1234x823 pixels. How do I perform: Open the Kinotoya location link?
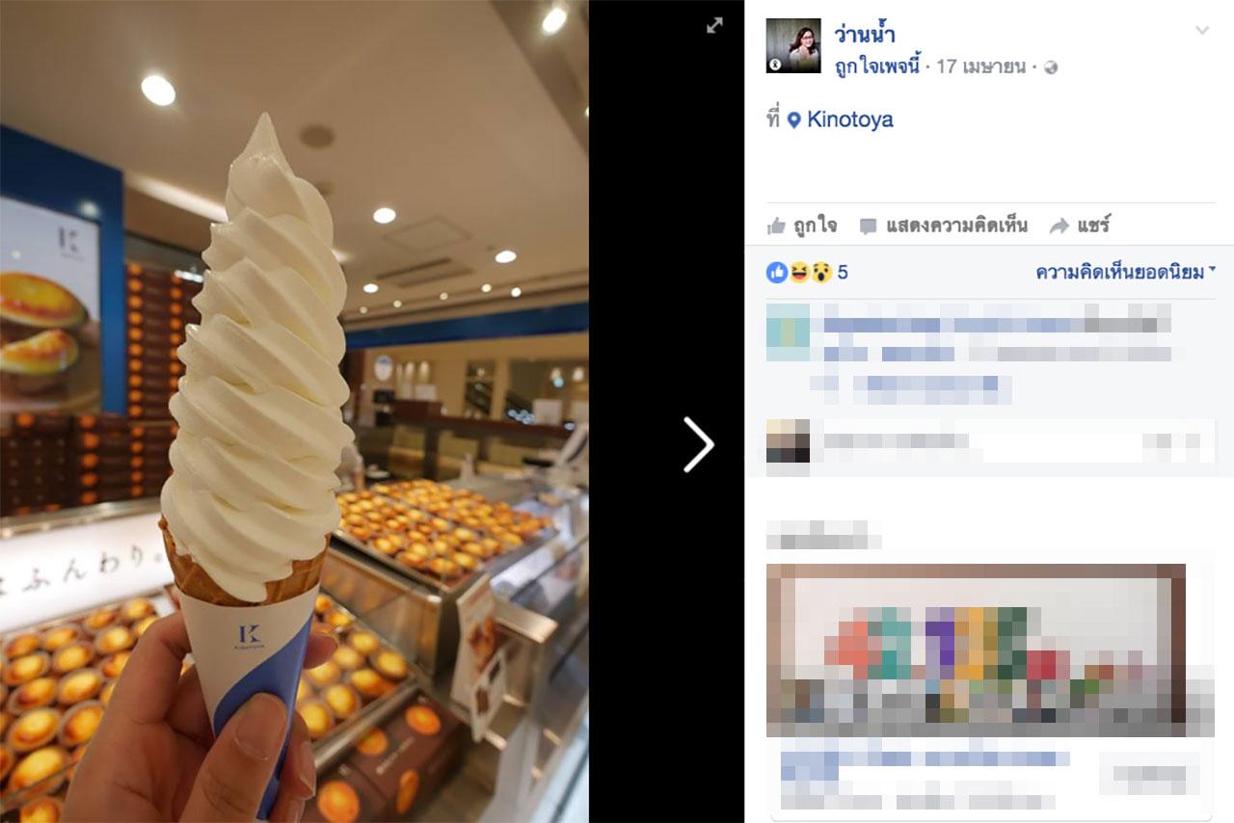(849, 119)
